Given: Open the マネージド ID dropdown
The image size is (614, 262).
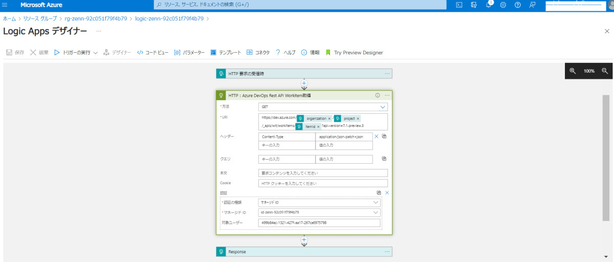Looking at the screenshot, I should pos(319,212).
